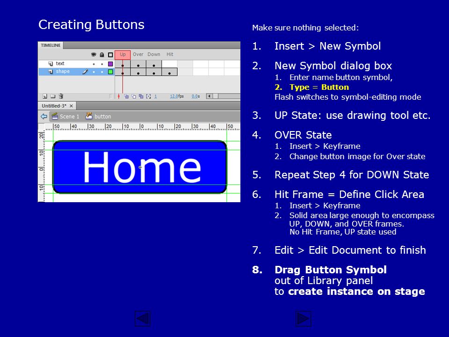
Task: Select text layer Over keyframe
Action: [x=138, y=64]
